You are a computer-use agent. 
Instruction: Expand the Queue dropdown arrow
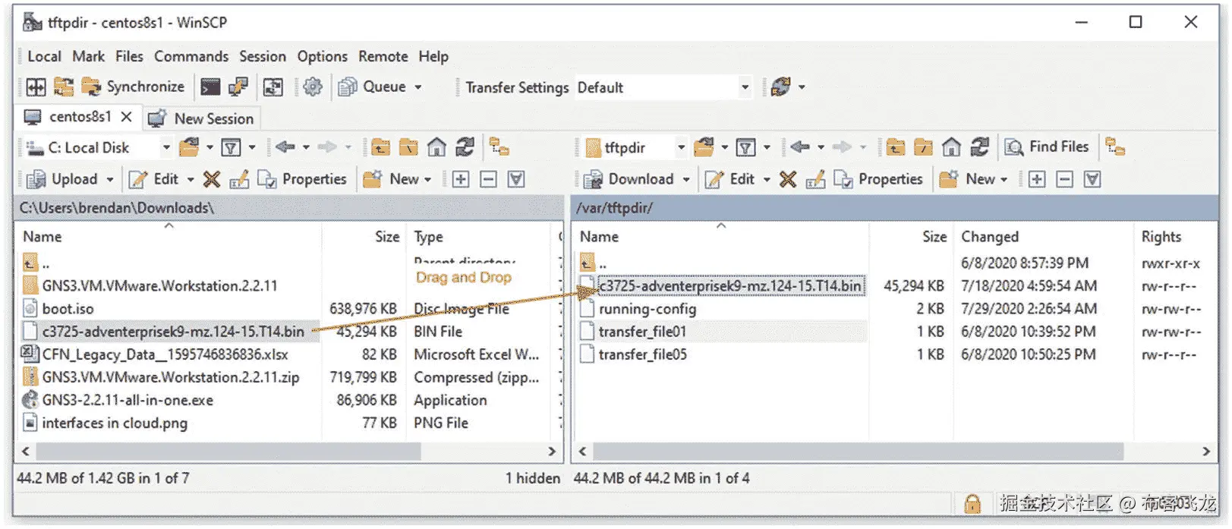pos(418,87)
